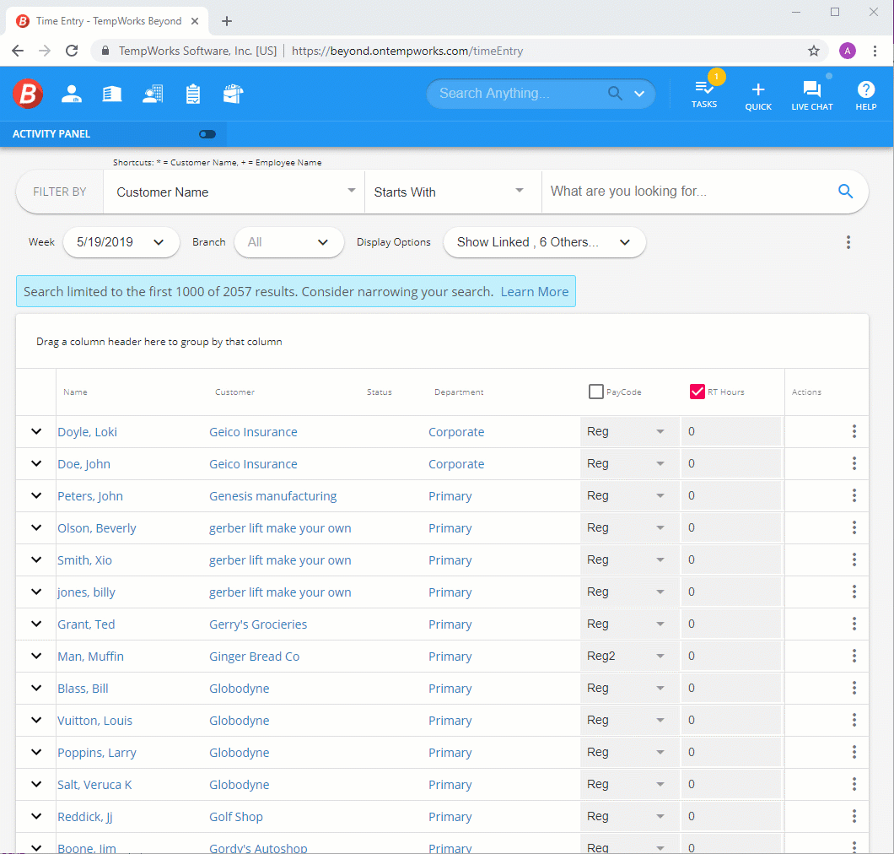Open customer Genesis manufacturing

[272, 495]
